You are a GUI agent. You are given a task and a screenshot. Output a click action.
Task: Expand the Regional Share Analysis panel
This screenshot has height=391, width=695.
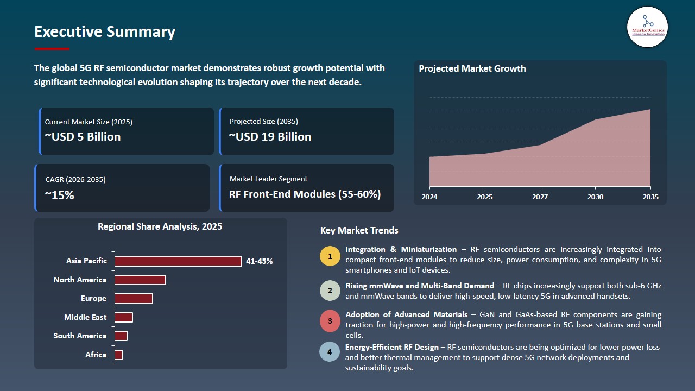tap(160, 293)
